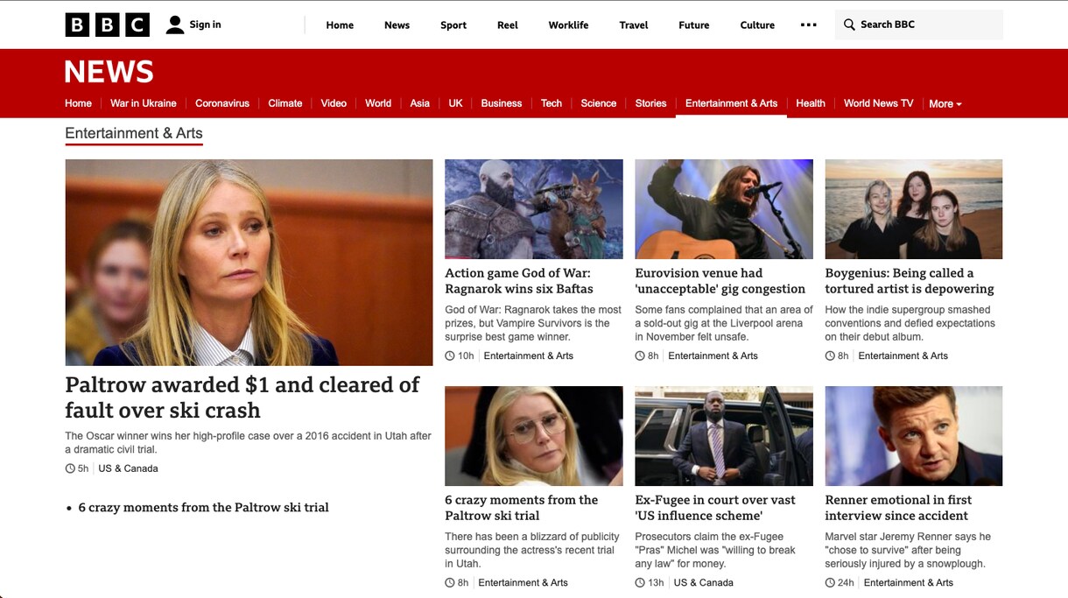Click Entertainment & Arts tag under 6 crazy moments
This screenshot has width=1068, height=598.
523,582
